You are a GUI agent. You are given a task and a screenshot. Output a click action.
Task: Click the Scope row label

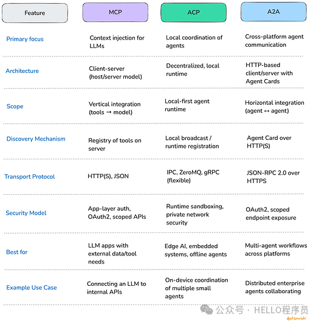[x=15, y=106]
